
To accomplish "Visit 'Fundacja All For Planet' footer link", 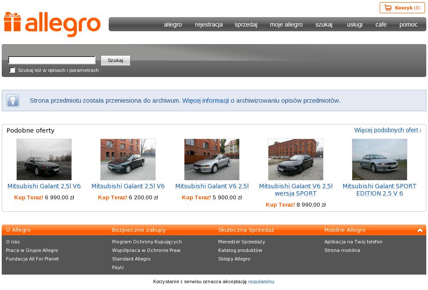I will point(32,259).
